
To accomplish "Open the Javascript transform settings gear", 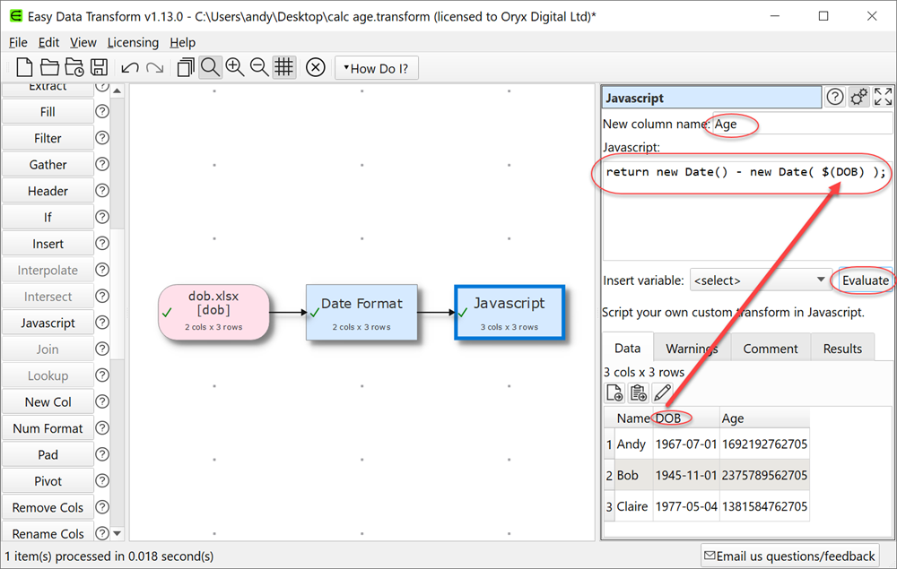I will (x=858, y=96).
